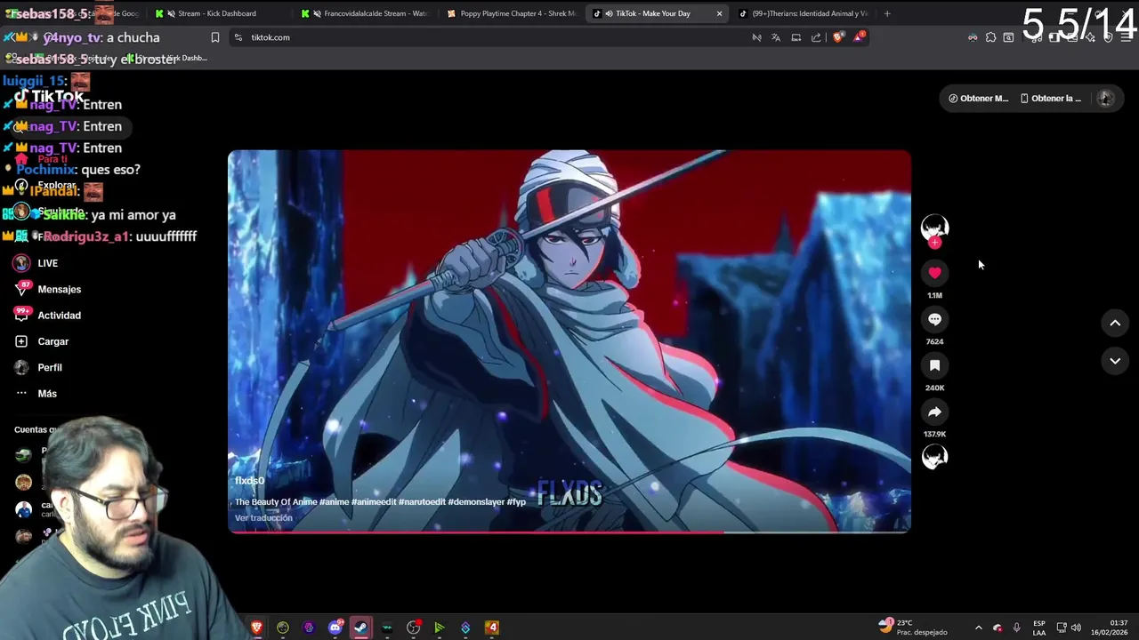
Task: Open the spinning sound disc below share
Action: [x=934, y=457]
